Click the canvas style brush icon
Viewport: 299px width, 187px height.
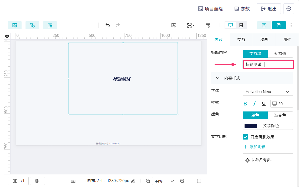pos(174,25)
